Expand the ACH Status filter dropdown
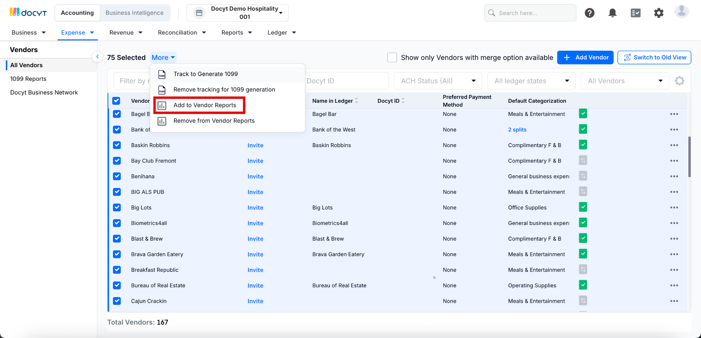Image resolution: width=701 pixels, height=338 pixels. click(x=438, y=81)
